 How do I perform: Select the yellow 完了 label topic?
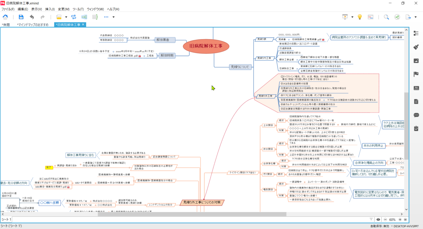click(x=49, y=167)
